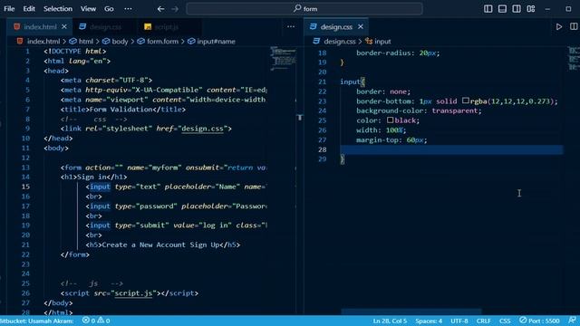580x326 pixels.
Task: Open the Selection menu
Action: [x=58, y=8]
